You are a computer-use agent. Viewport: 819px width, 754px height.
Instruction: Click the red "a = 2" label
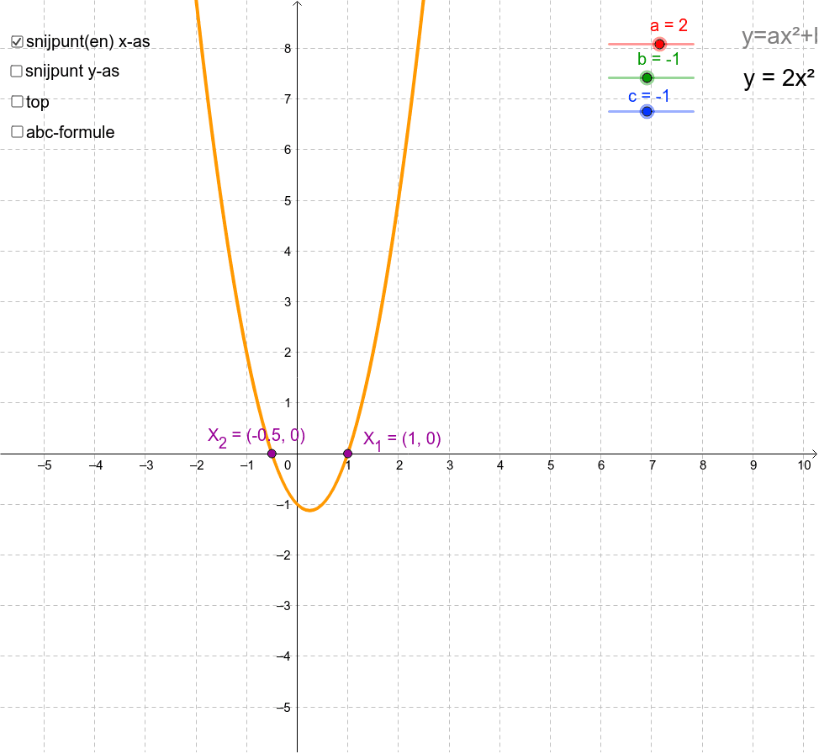coord(668,25)
